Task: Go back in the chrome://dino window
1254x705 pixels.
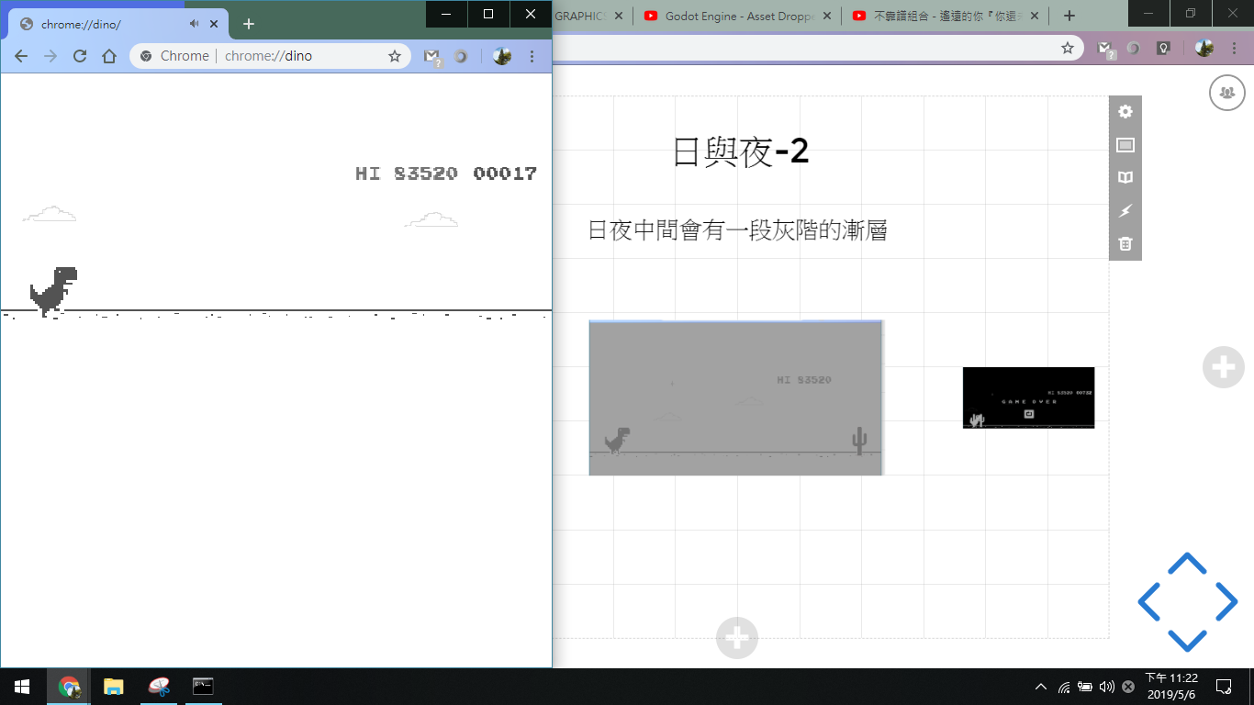Action: click(21, 56)
